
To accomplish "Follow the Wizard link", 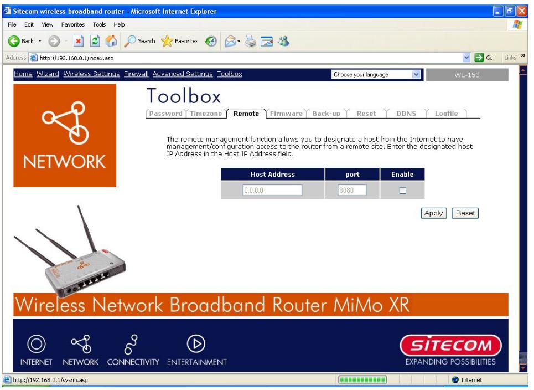I will 48,74.
